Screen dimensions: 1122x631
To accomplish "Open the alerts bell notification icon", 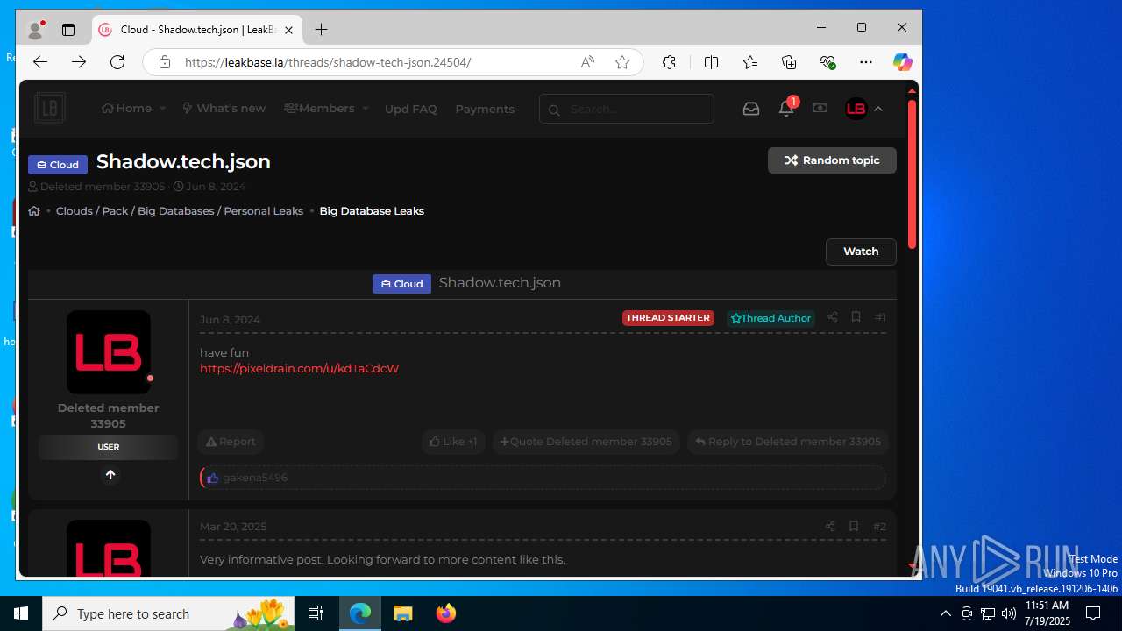I will 786,109.
